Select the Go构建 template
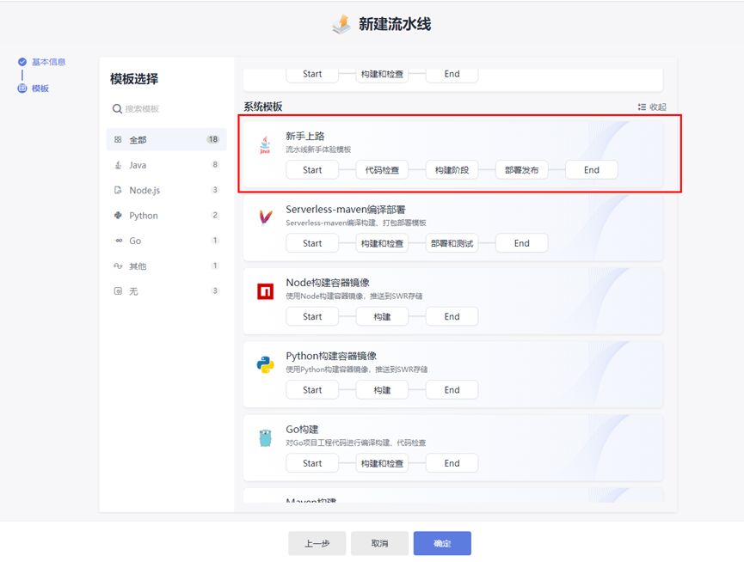The width and height of the screenshot is (744, 562). coord(453,449)
